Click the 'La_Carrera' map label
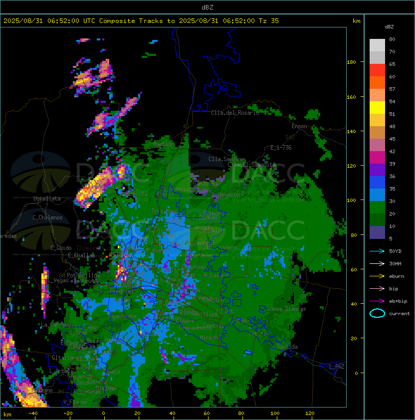The width and height of the screenshot is (415, 420). coord(56,325)
